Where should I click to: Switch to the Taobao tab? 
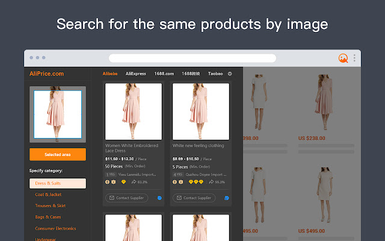[x=215, y=74]
